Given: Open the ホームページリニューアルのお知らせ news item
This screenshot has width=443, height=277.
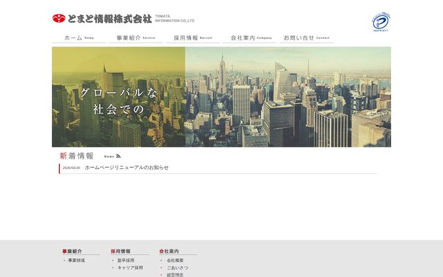Looking at the screenshot, I should tap(127, 168).
